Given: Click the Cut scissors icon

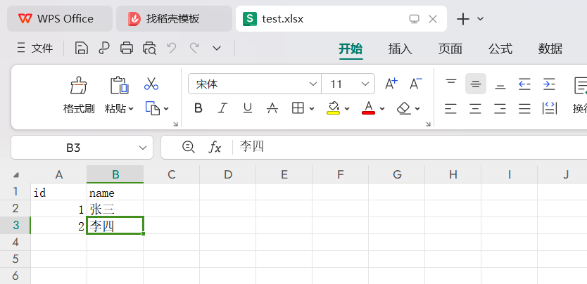Looking at the screenshot, I should 151,84.
